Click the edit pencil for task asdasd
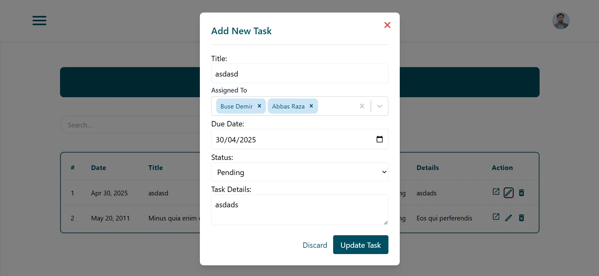 (x=508, y=193)
